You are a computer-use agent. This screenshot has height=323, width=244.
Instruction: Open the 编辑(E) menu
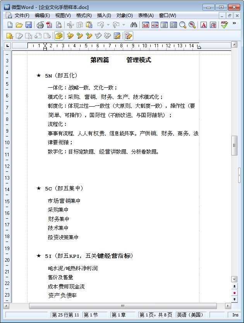(x=42, y=16)
